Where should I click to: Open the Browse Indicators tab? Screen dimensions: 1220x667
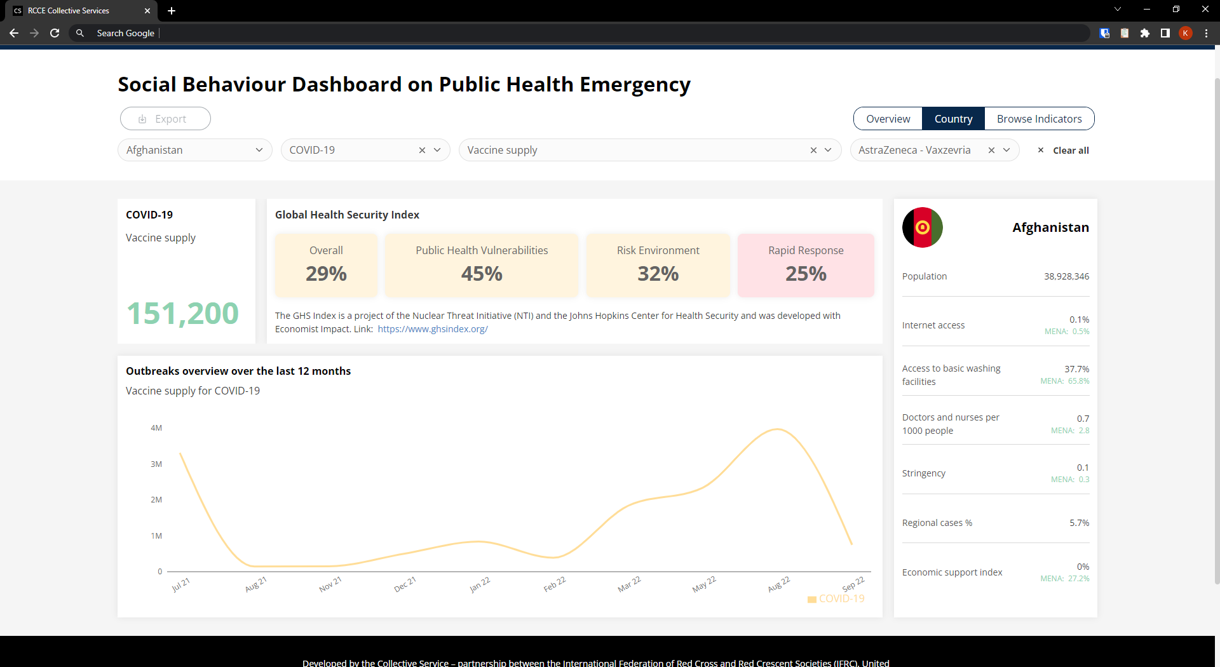pyautogui.click(x=1039, y=119)
